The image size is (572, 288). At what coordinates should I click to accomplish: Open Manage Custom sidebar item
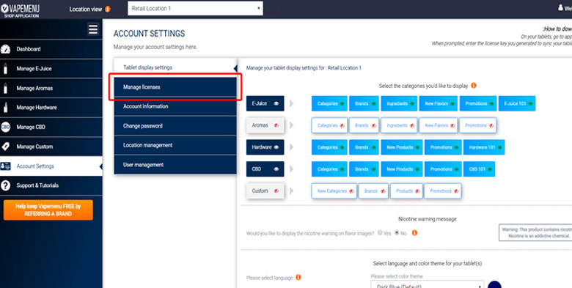click(x=51, y=147)
